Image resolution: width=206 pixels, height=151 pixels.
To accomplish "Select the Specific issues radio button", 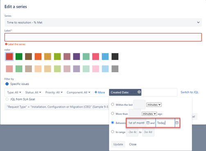I will 7,84.
